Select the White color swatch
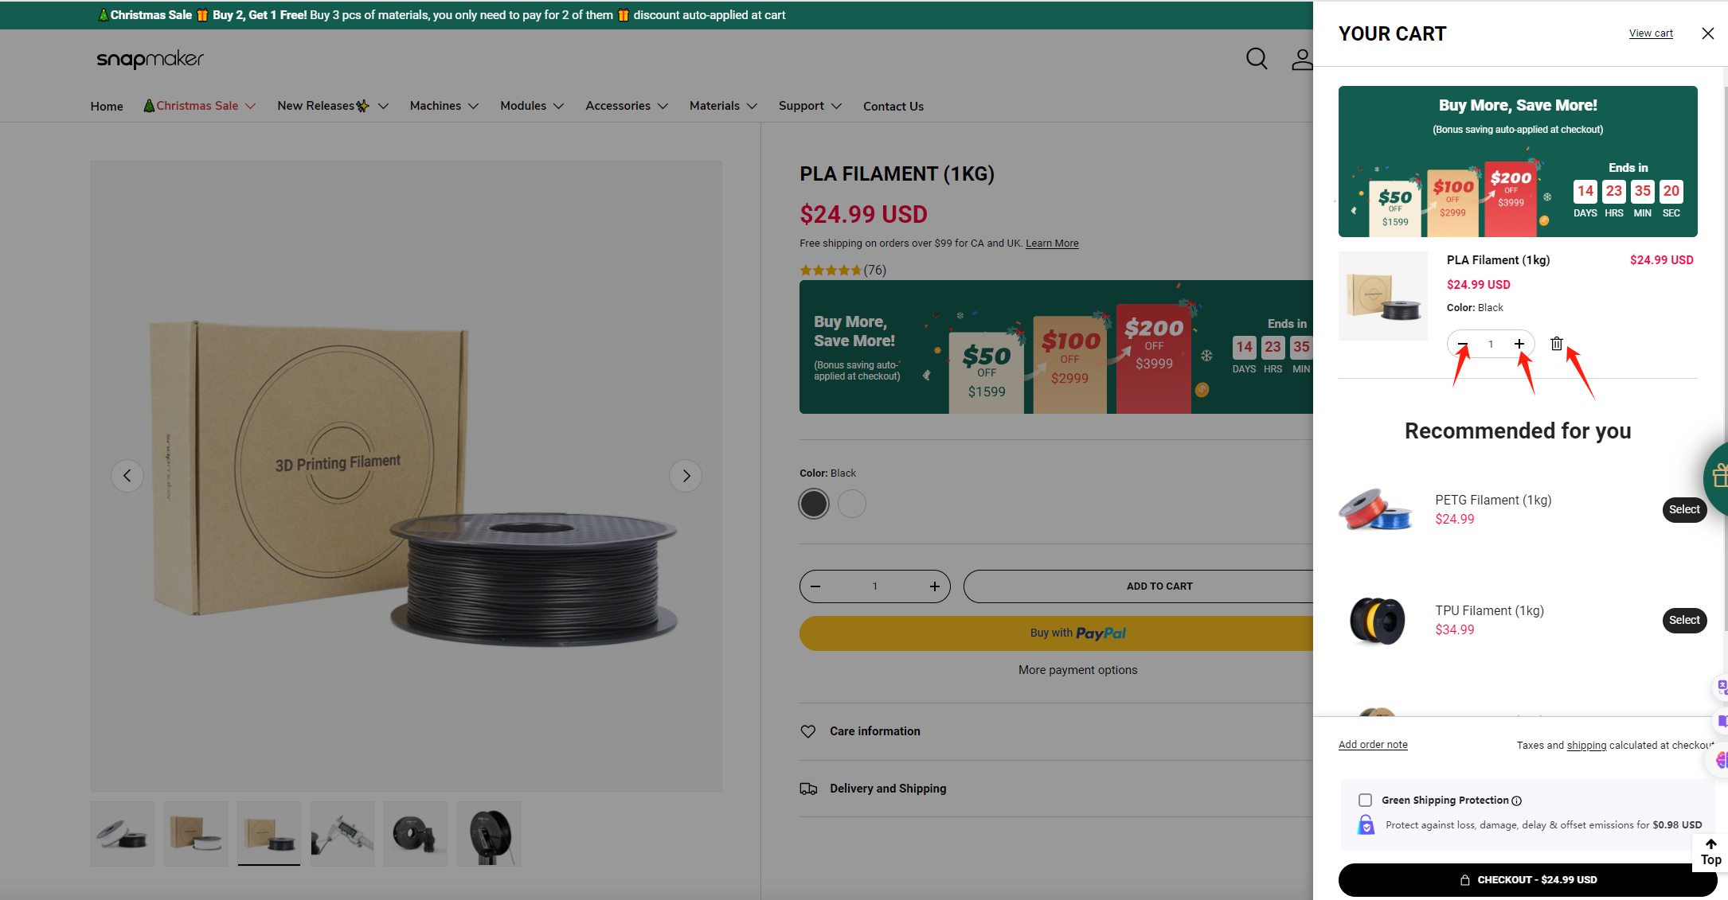 click(852, 504)
